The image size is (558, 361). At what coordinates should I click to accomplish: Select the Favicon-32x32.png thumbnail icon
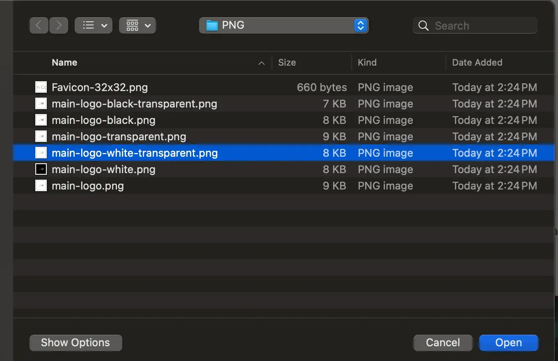[x=41, y=87]
